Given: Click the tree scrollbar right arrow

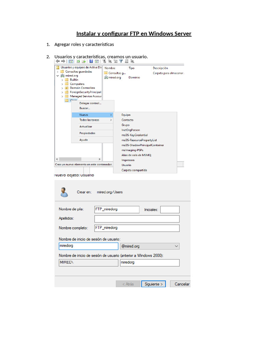Looking at the screenshot, I should [99, 159].
